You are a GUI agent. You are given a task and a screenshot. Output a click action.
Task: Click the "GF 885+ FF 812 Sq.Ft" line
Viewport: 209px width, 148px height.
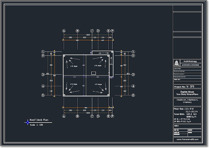(183, 122)
